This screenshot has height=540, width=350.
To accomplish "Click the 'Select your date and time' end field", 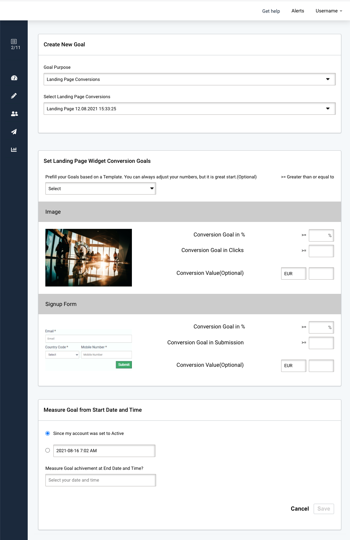I will point(101,480).
